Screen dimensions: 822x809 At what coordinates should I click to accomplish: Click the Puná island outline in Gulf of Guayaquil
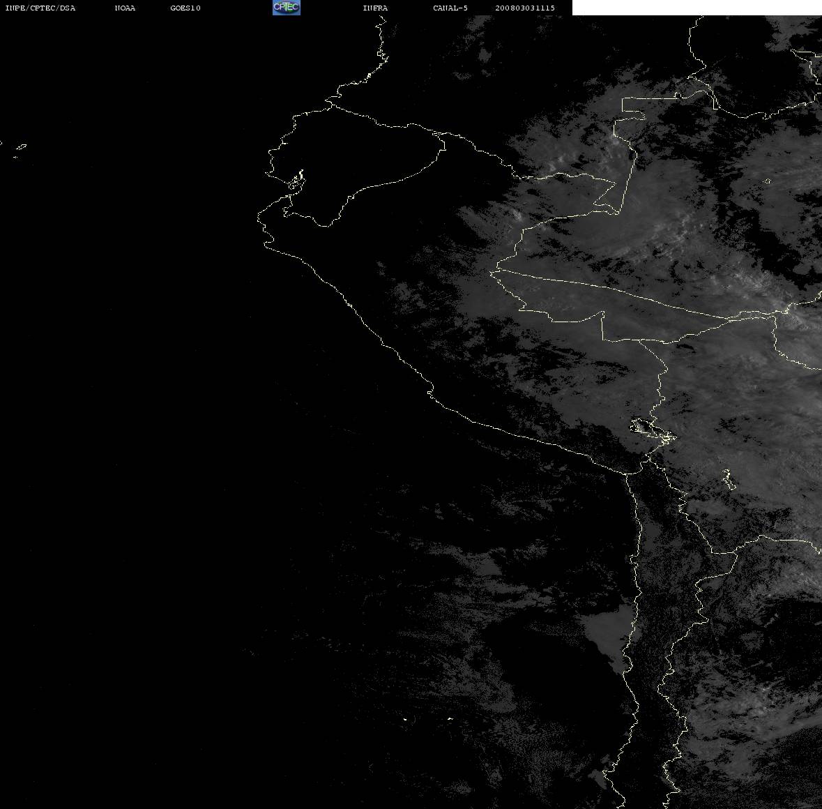[x=296, y=181]
